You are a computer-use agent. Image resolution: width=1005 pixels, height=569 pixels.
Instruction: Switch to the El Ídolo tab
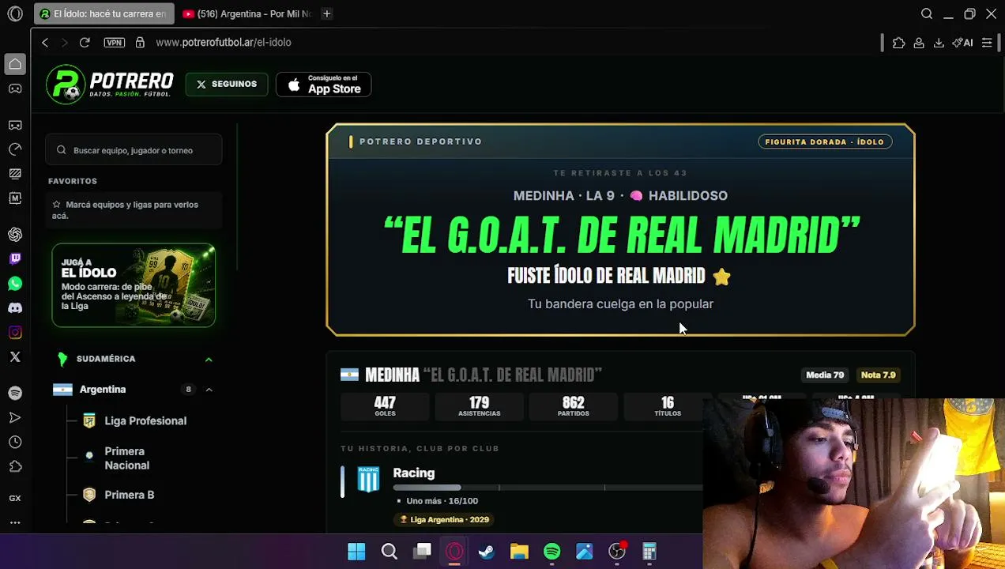(x=104, y=13)
